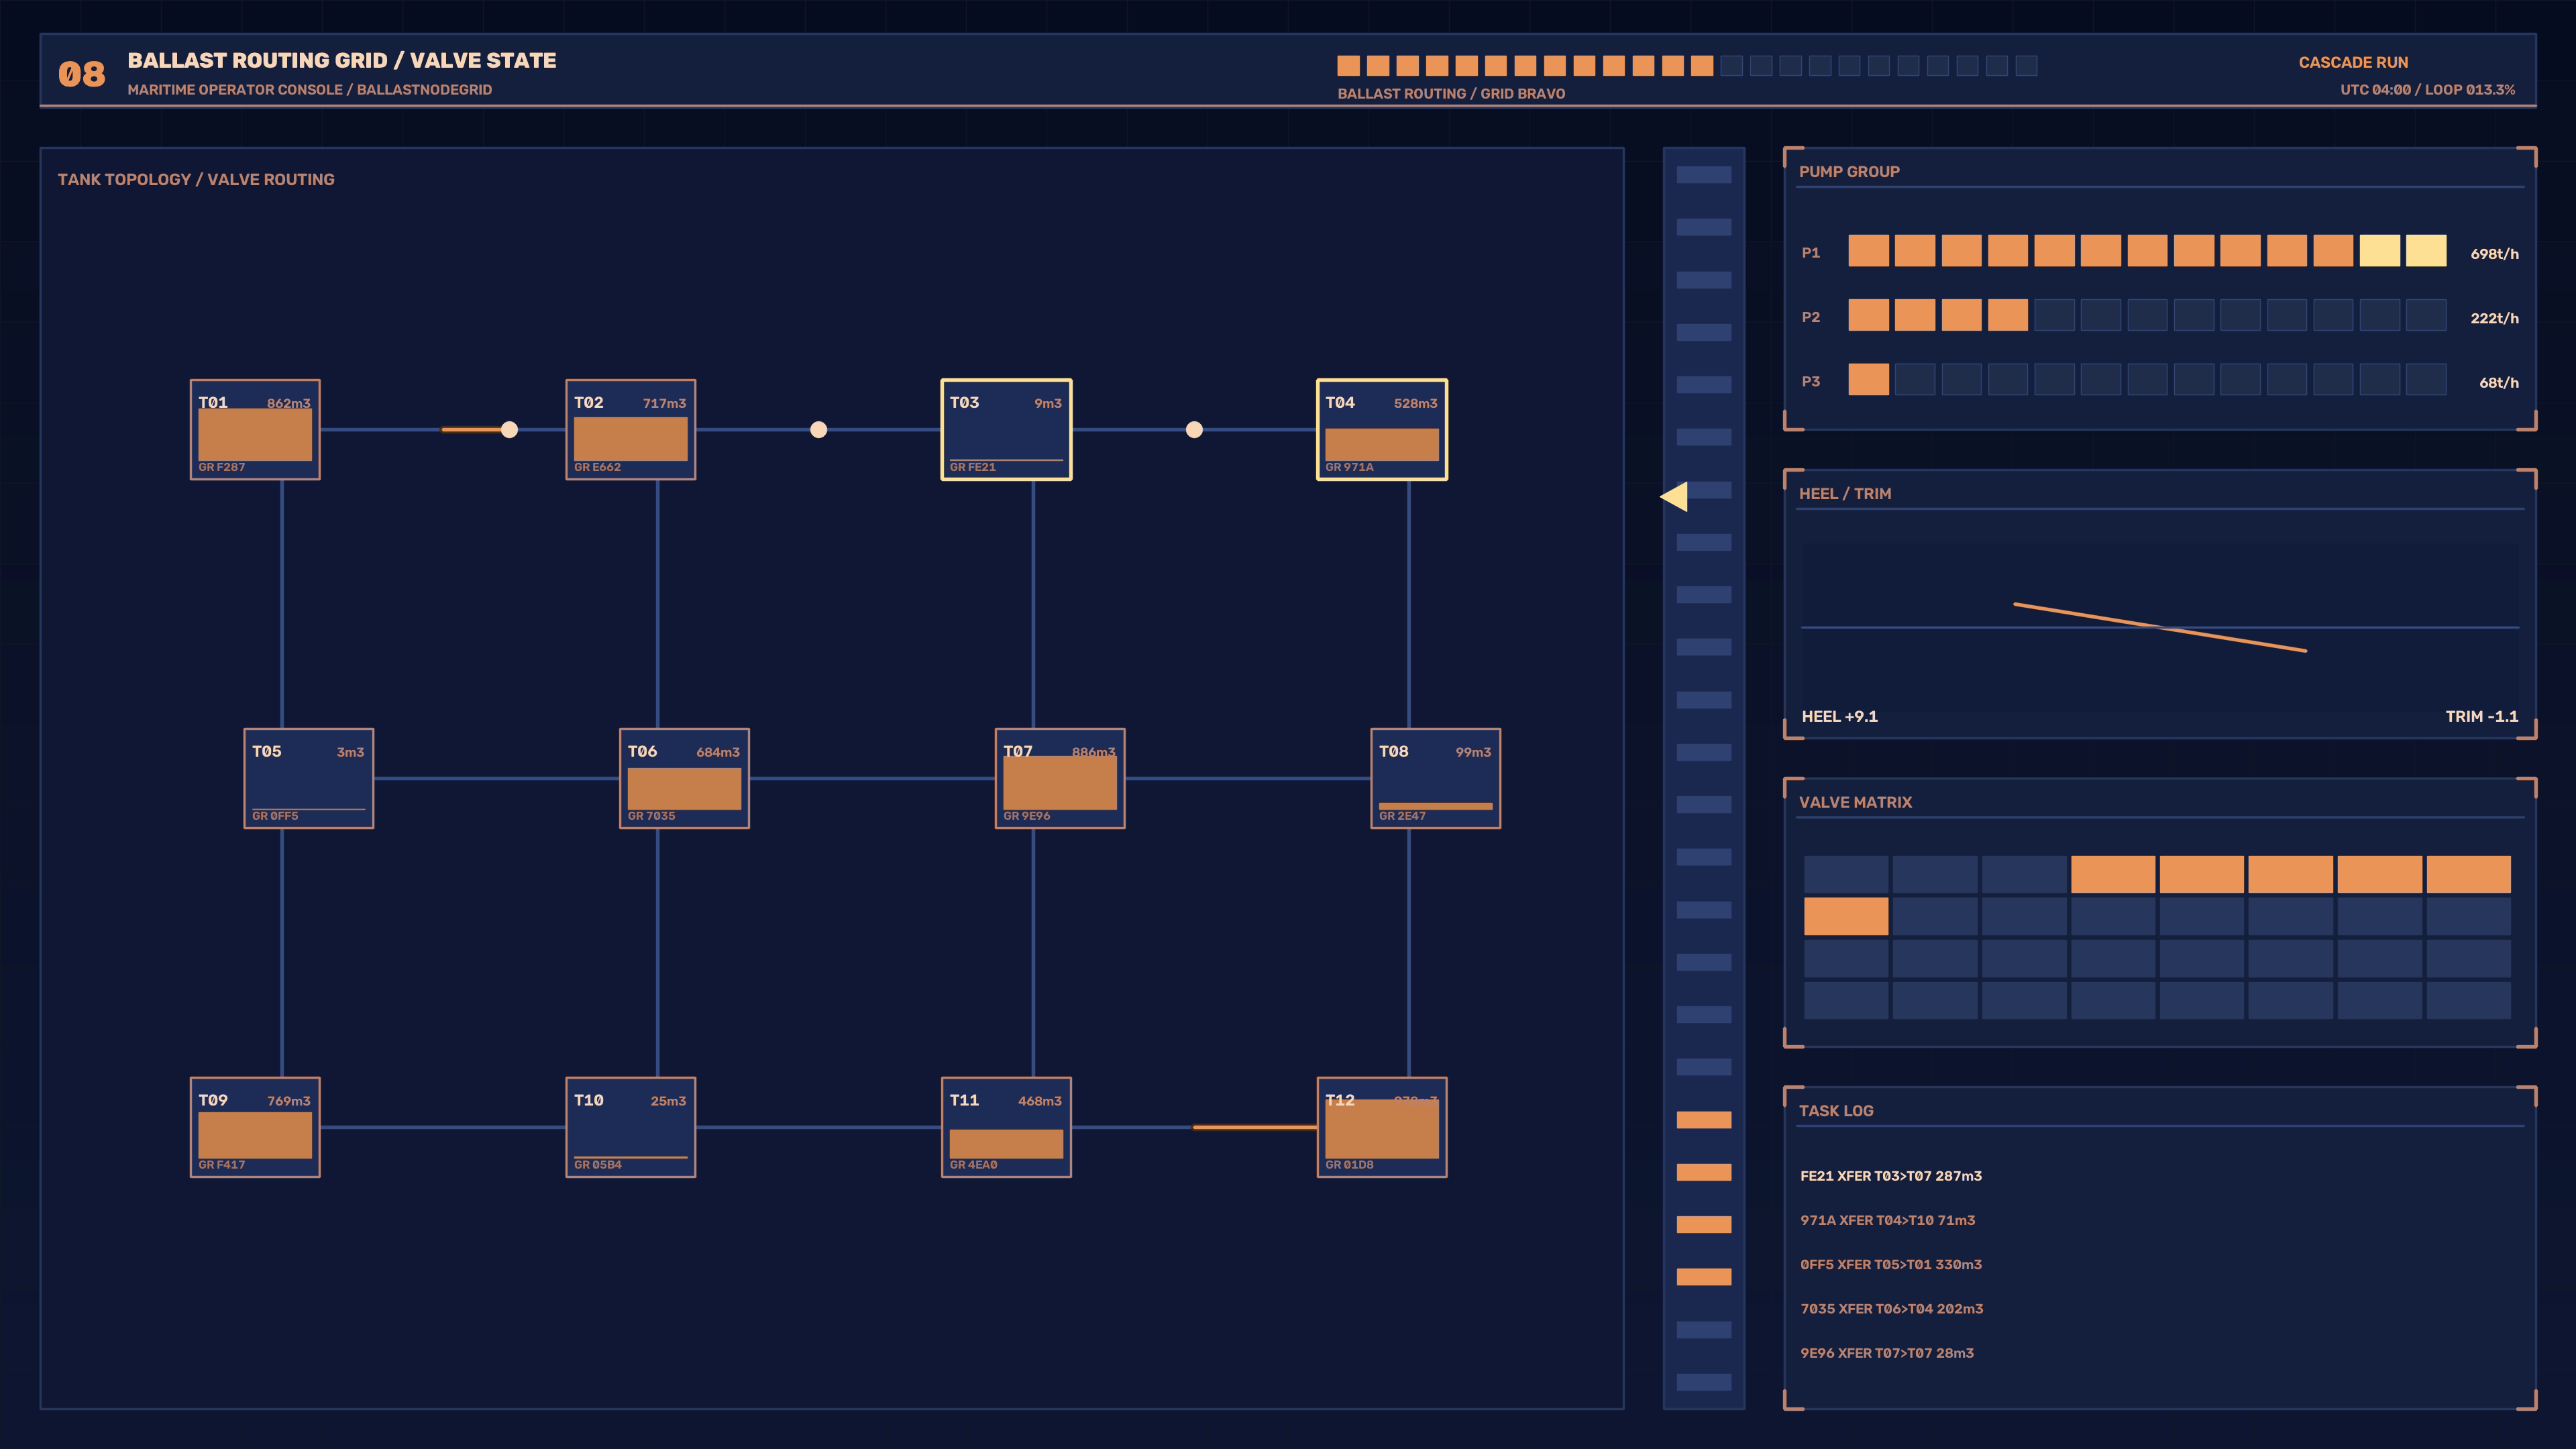Select highlighted tank node T03
Viewport: 2576px width, 1449px height.
1006,429
